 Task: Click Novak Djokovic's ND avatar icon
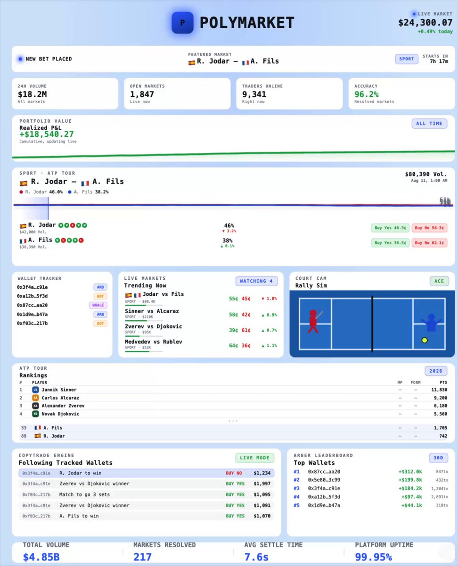coord(35,414)
